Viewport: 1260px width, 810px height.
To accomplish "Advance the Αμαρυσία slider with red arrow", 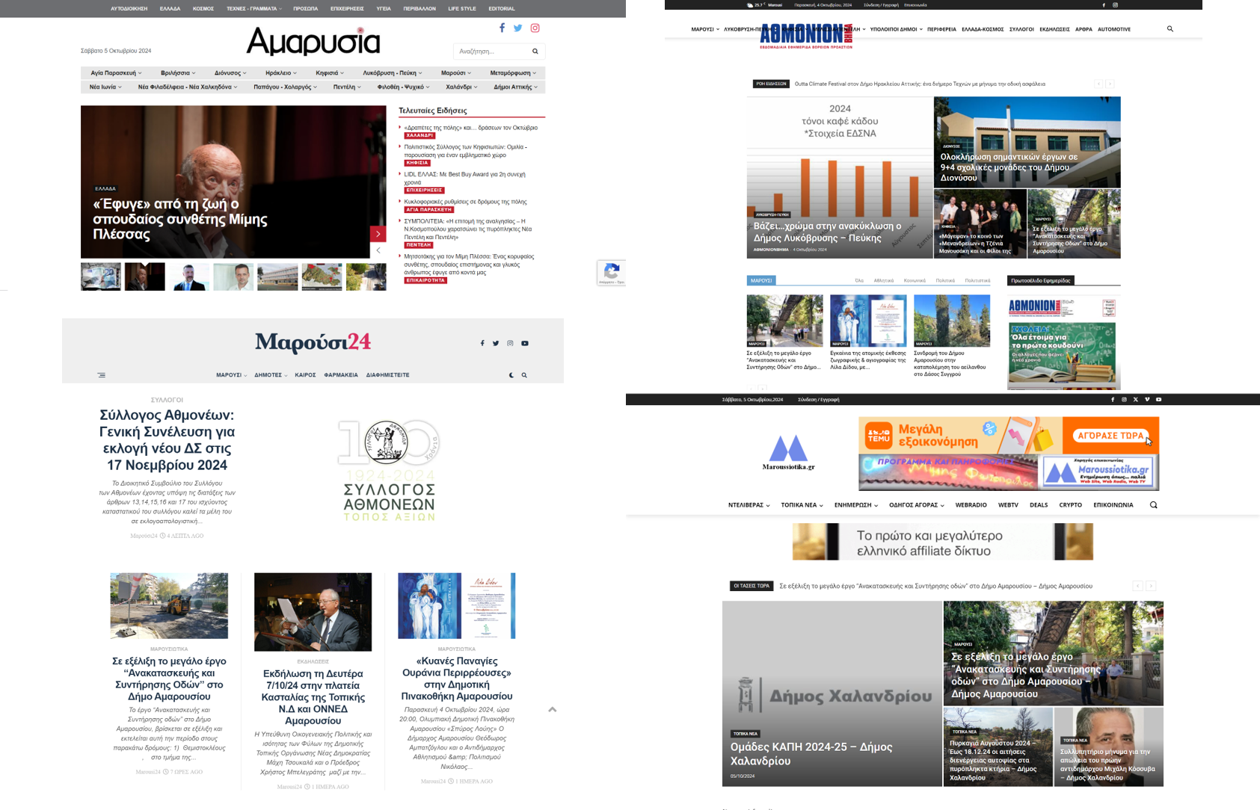I will coord(378,234).
